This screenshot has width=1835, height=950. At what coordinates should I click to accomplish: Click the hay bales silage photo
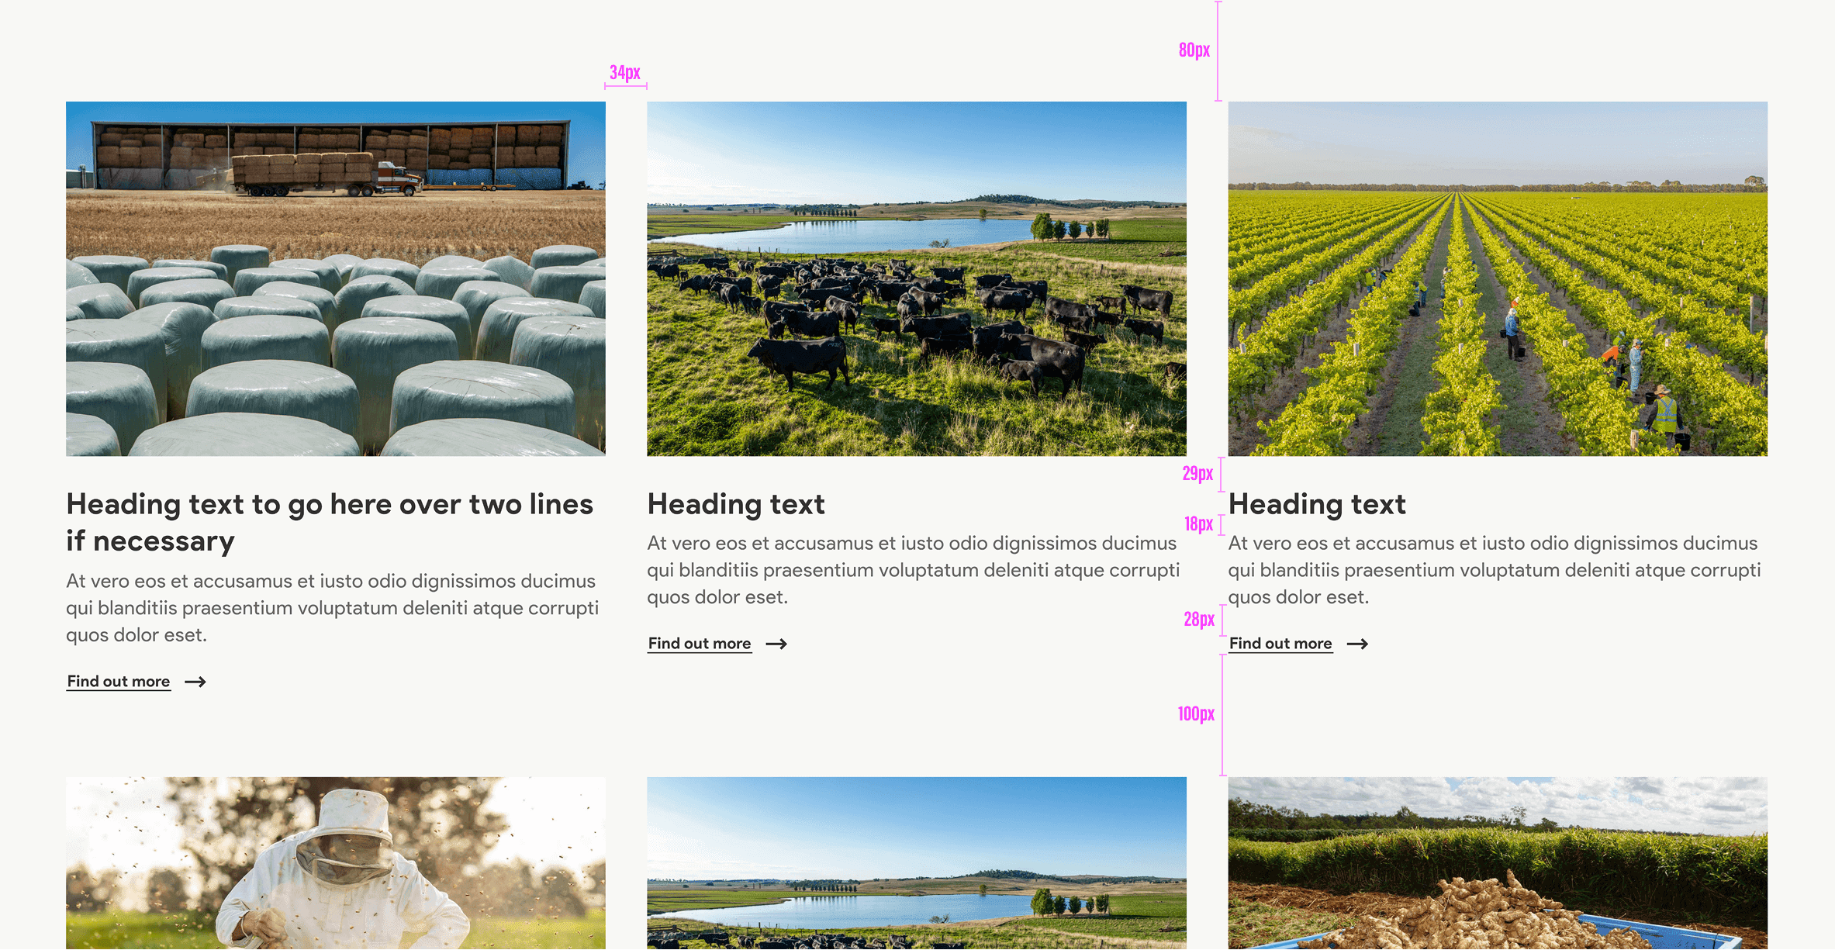(335, 278)
